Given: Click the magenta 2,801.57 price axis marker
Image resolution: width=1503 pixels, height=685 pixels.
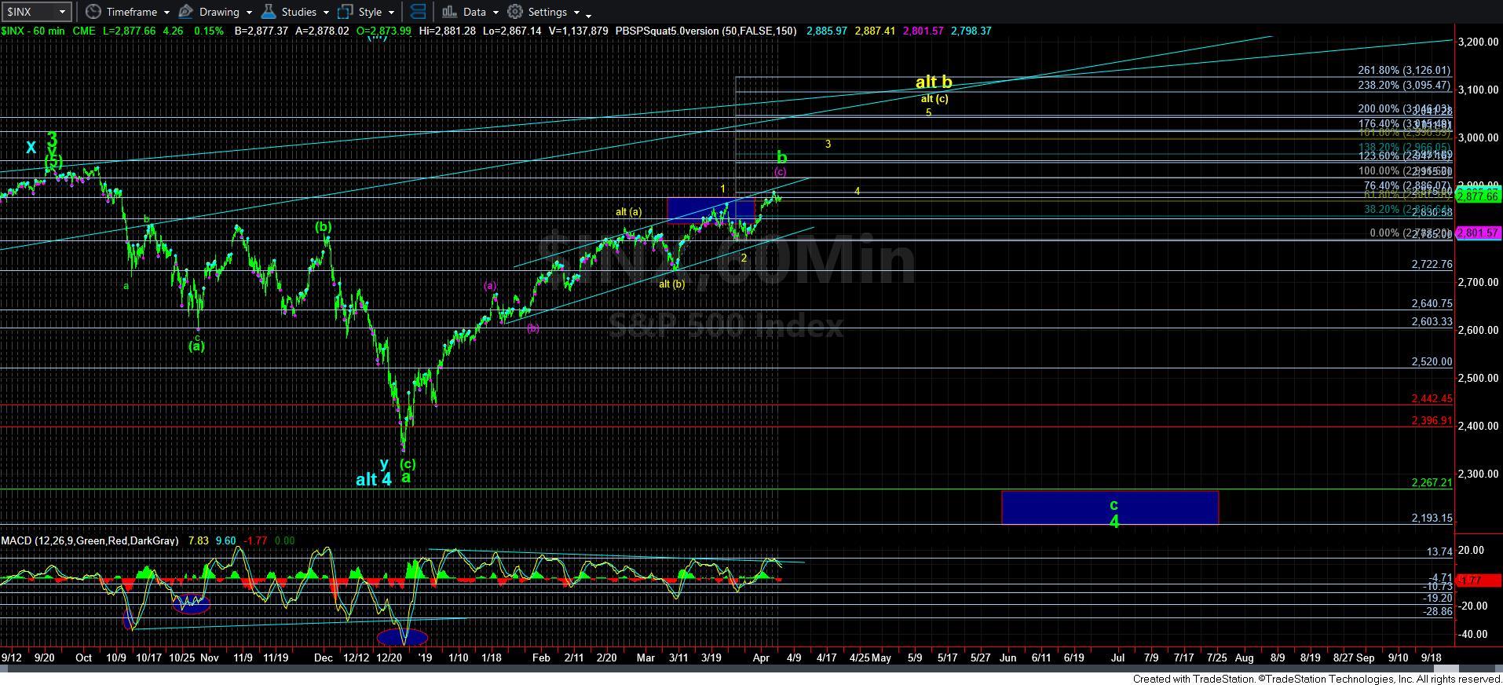Looking at the screenshot, I should coord(1479,233).
